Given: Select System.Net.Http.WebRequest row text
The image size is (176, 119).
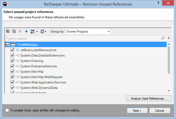Looking at the screenshot, I should click(41, 77).
